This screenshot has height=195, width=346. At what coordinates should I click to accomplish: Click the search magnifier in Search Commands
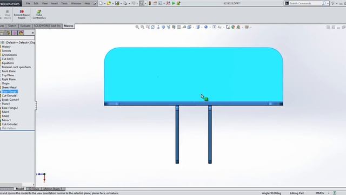(324, 3)
